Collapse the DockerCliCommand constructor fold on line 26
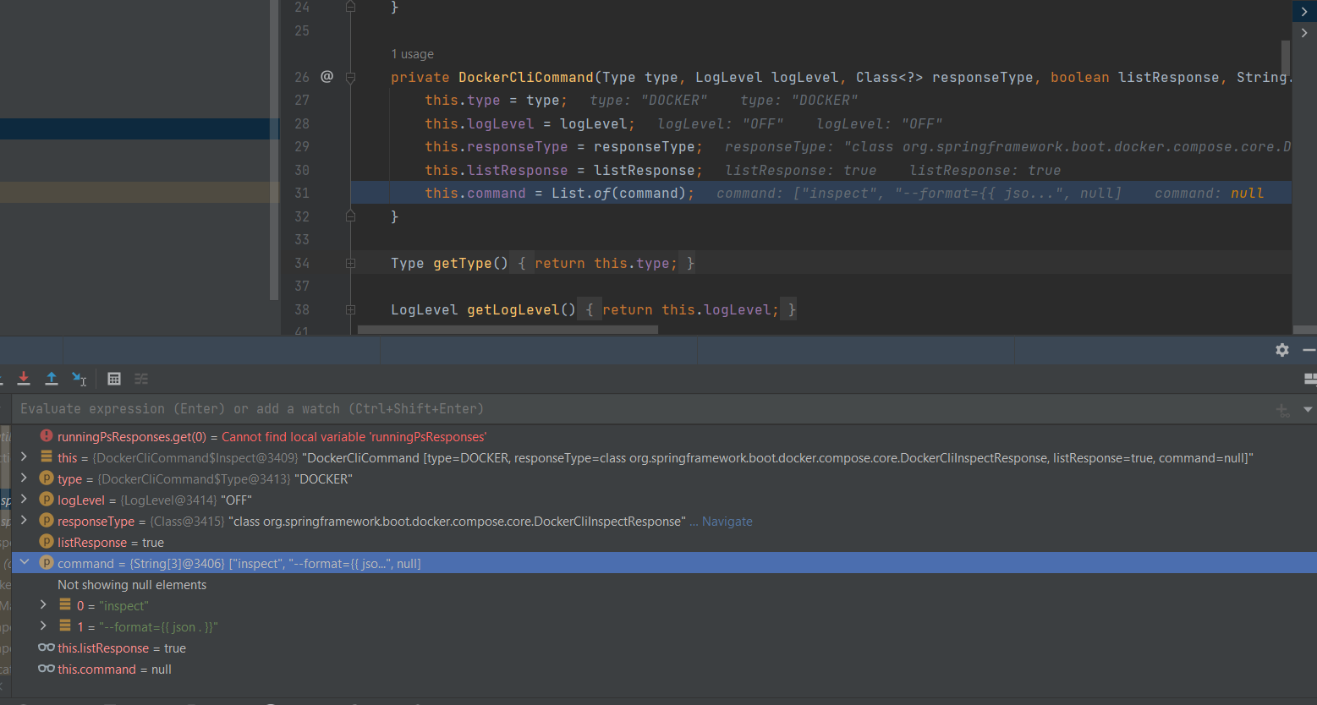 coord(350,78)
